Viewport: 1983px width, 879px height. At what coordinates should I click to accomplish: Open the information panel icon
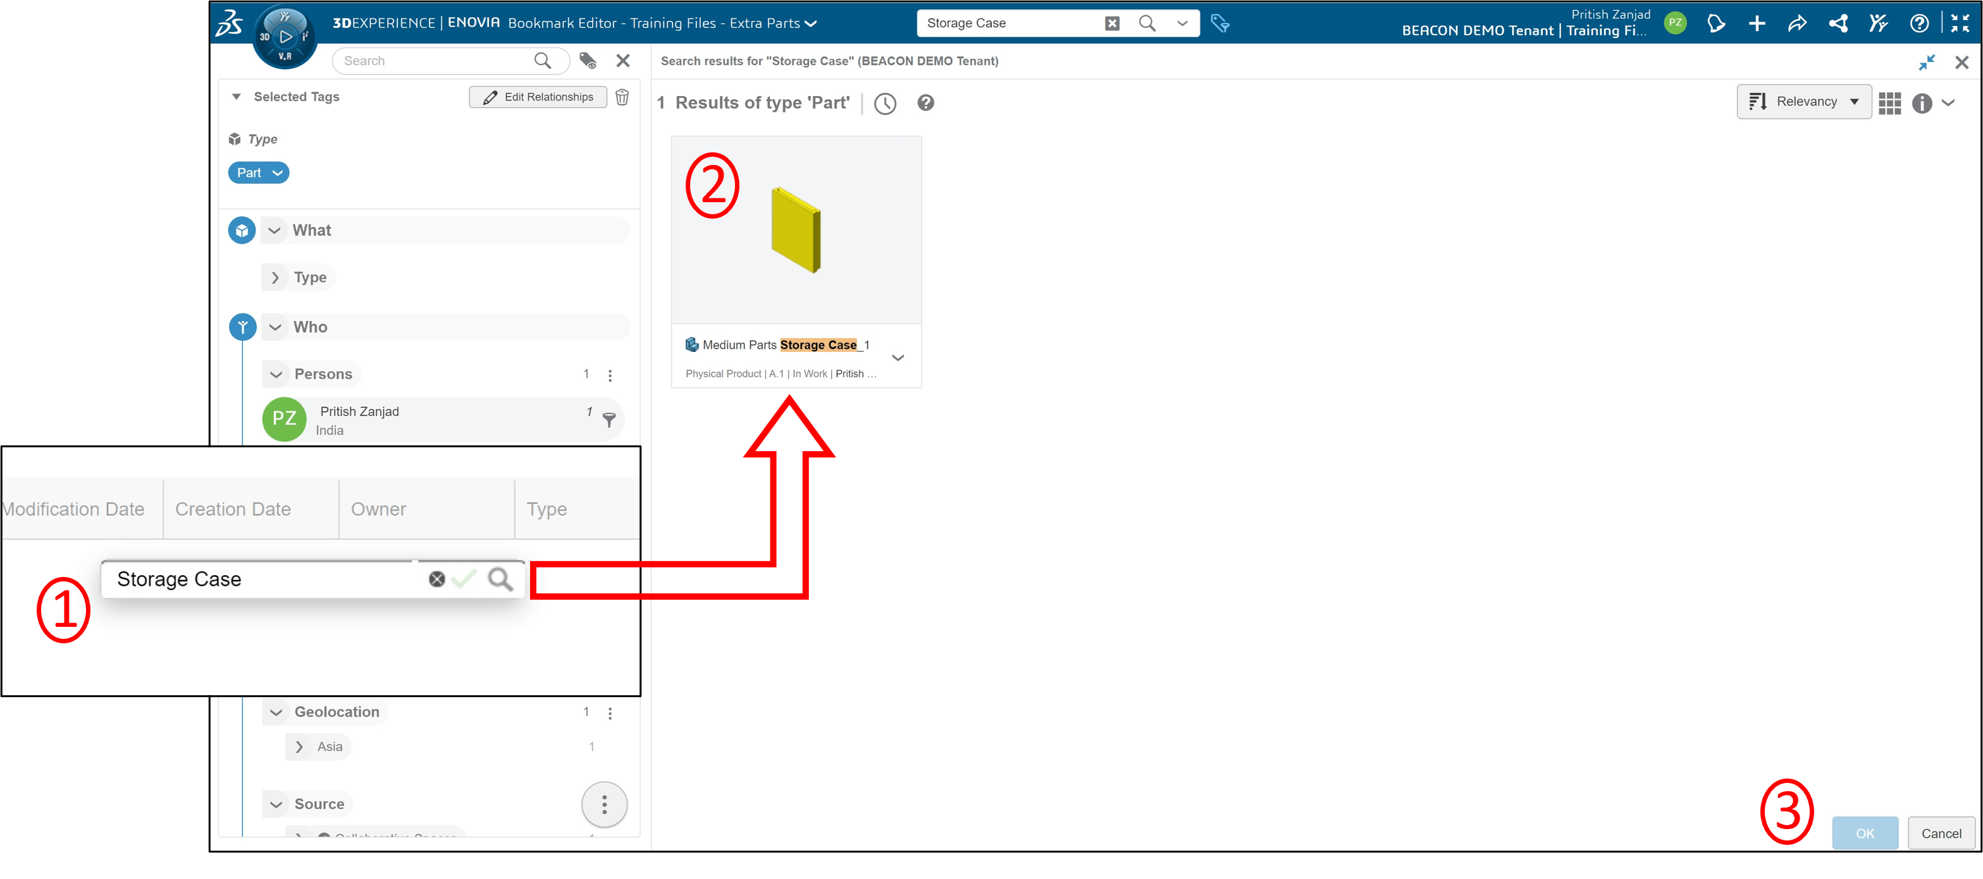coord(1922,103)
